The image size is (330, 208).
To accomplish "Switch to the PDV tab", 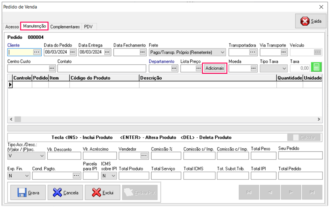I will pos(89,27).
